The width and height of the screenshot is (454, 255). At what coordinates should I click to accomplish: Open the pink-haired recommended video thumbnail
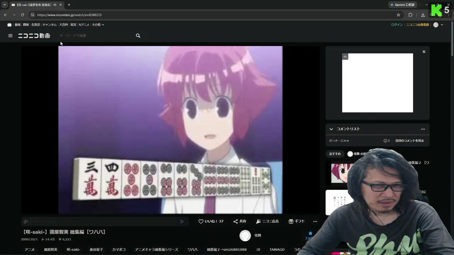(x=341, y=173)
